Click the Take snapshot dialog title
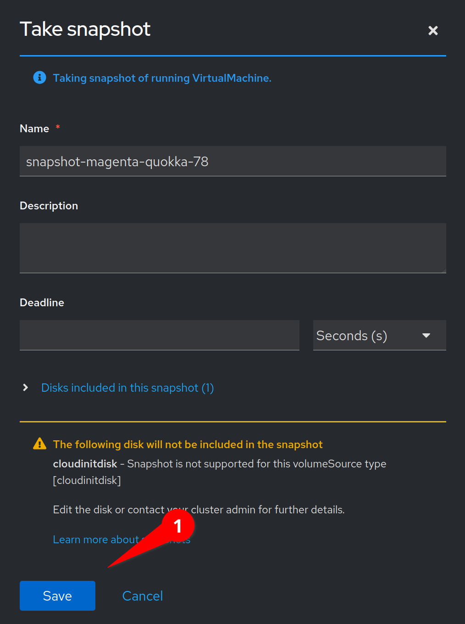 (85, 29)
